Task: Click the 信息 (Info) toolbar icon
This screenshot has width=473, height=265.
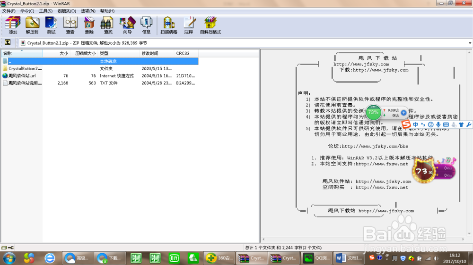Action: 146,25
